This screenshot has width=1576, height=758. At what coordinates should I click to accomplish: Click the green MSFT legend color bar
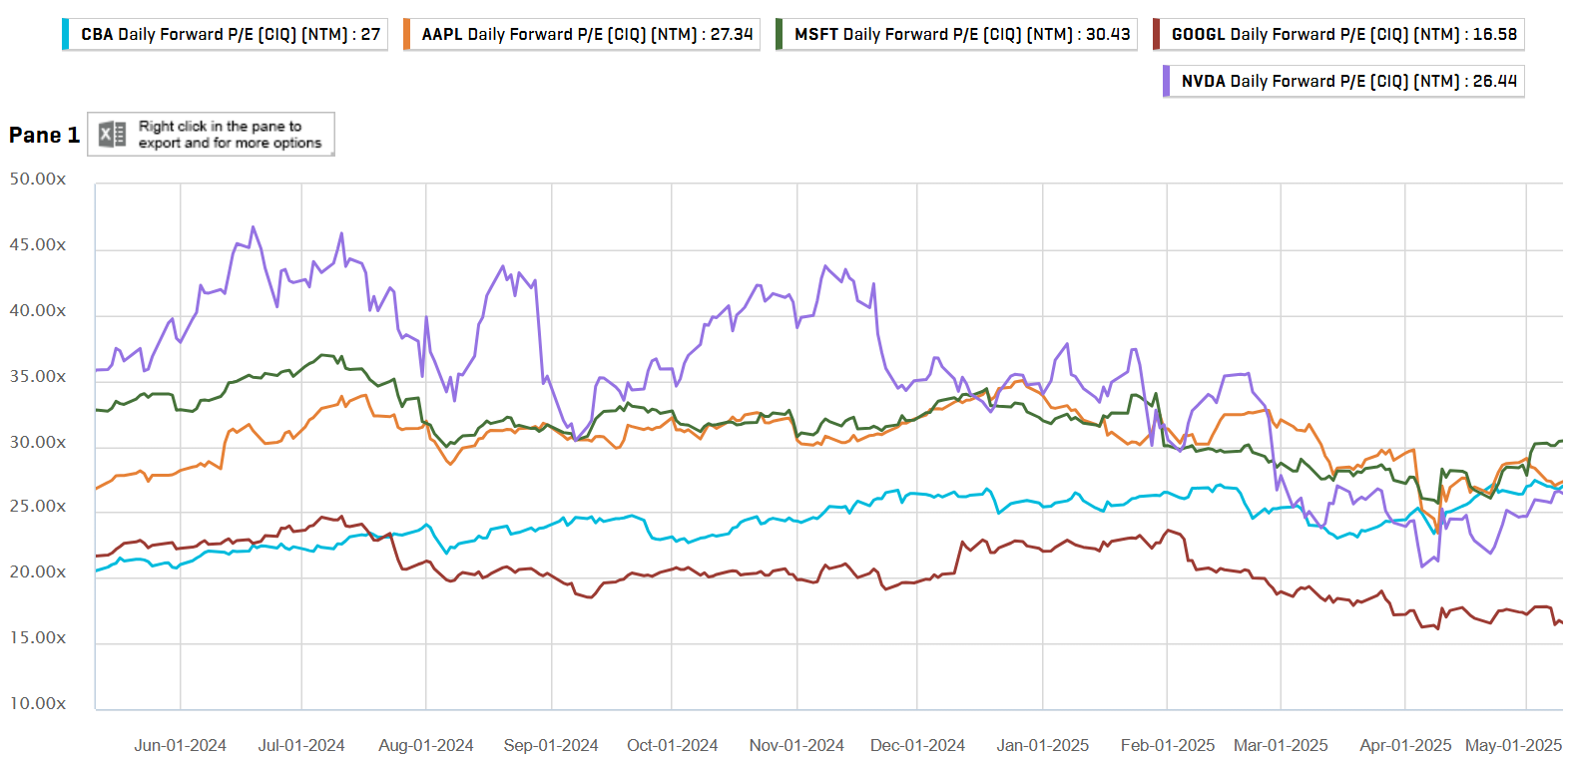(780, 34)
